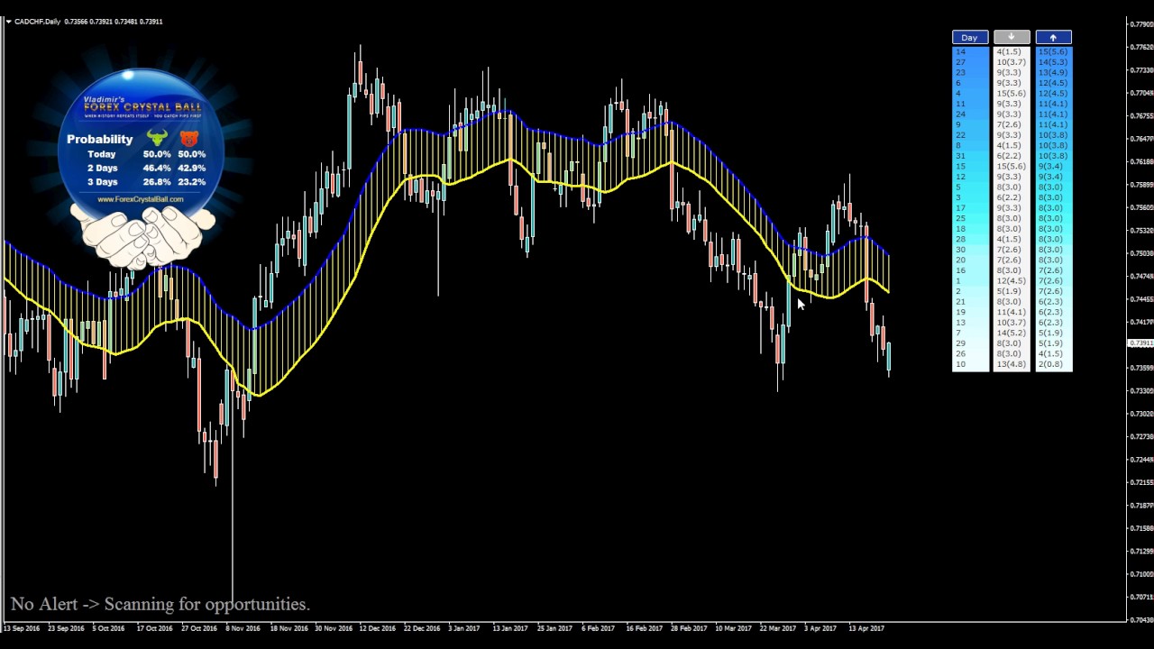
Task: Click the up arrow column header
Action: pyautogui.click(x=1053, y=37)
